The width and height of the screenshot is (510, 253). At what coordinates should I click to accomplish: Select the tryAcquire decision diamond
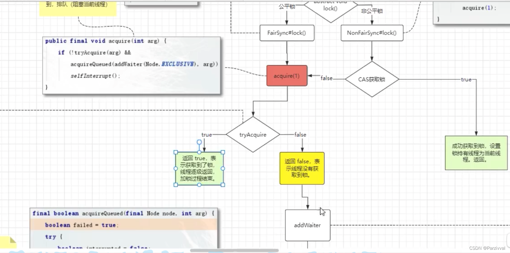click(253, 134)
